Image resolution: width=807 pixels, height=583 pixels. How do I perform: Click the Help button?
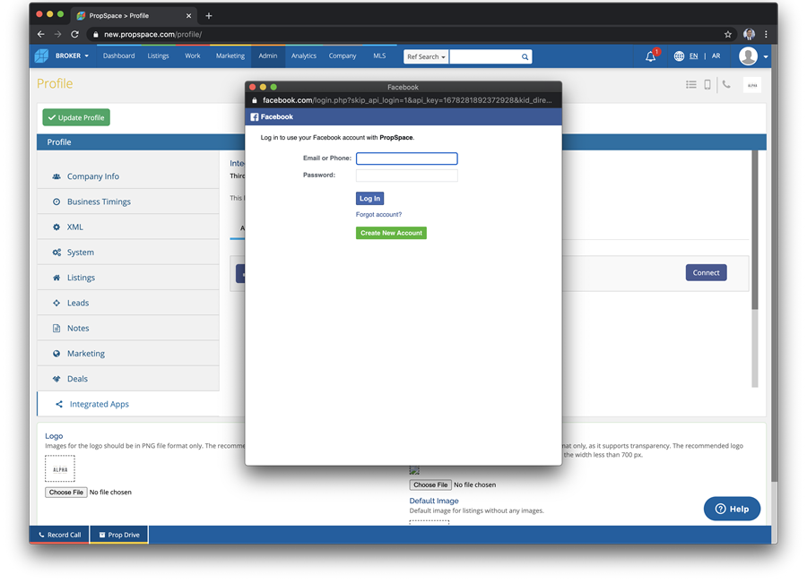point(732,509)
